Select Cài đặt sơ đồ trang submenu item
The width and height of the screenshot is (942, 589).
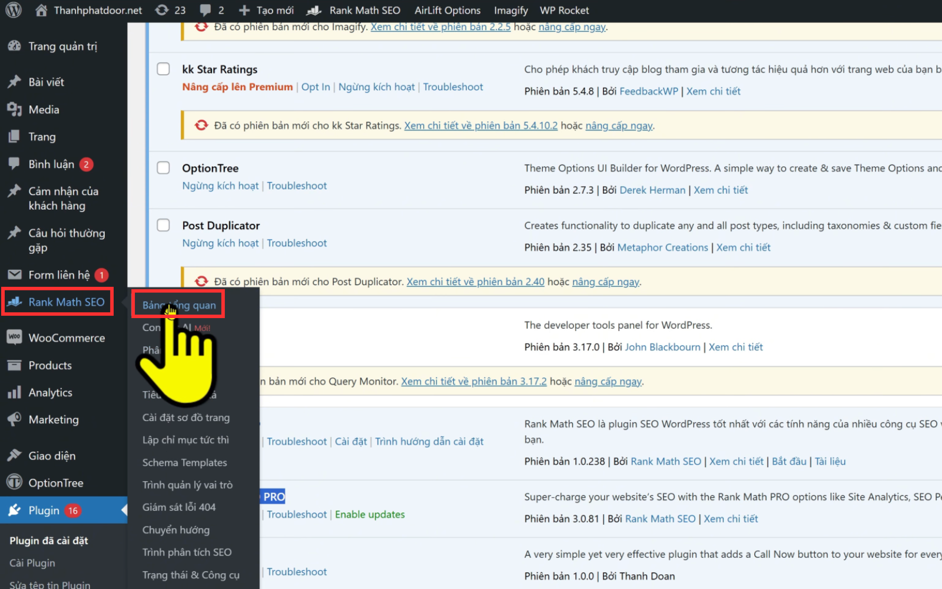click(186, 418)
